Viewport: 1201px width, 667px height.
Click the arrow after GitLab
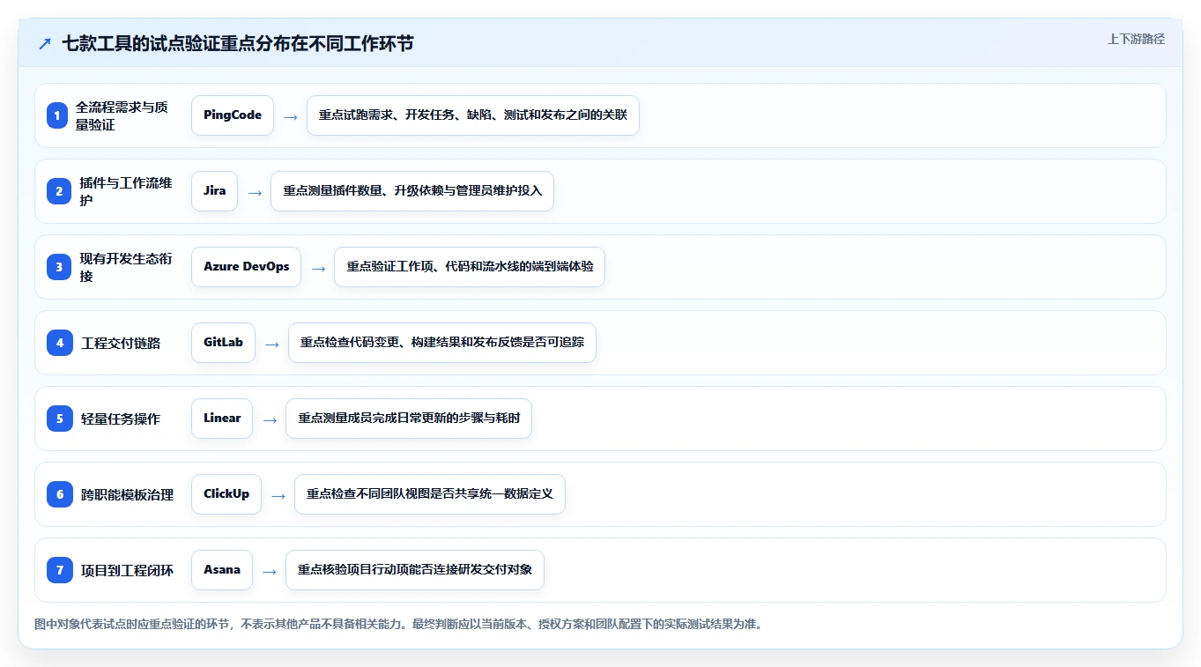[272, 344]
